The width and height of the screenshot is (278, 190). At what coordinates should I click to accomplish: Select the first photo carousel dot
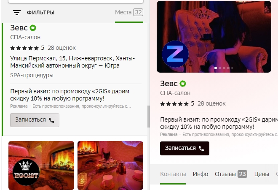(x=216, y=68)
